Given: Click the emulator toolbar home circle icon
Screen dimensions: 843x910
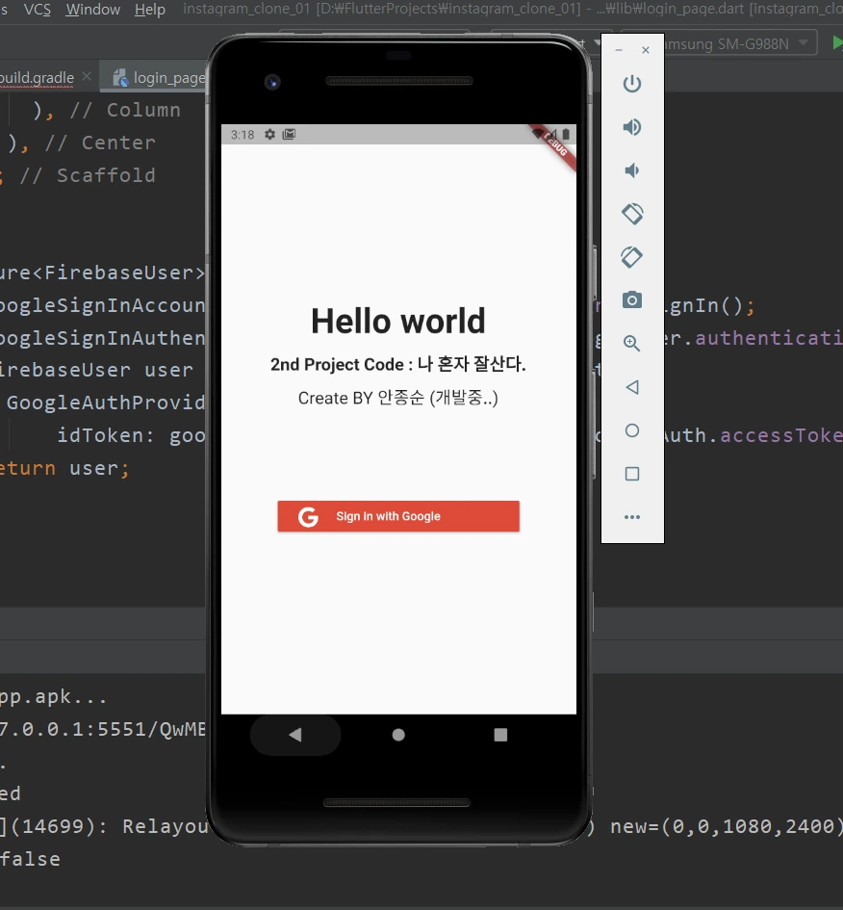Looking at the screenshot, I should (x=632, y=430).
